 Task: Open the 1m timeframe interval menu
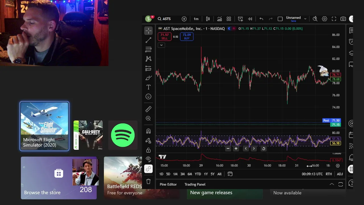click(x=196, y=19)
